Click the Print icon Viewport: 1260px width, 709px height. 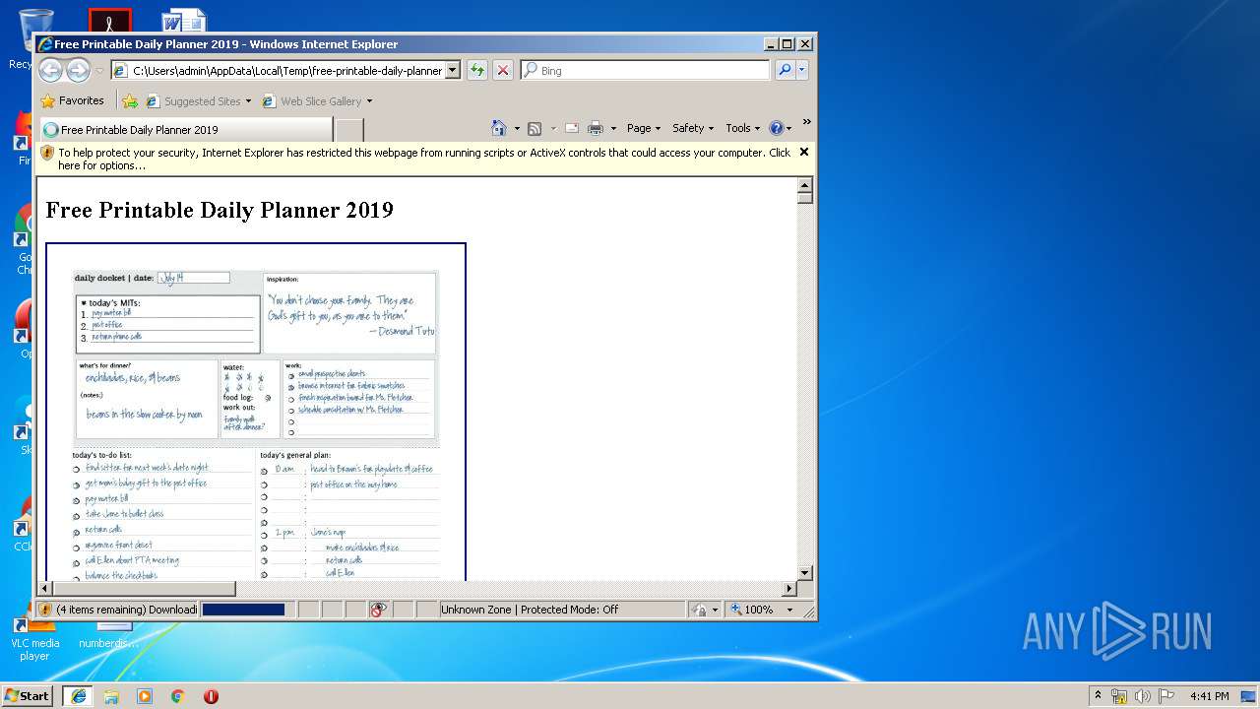pos(596,128)
